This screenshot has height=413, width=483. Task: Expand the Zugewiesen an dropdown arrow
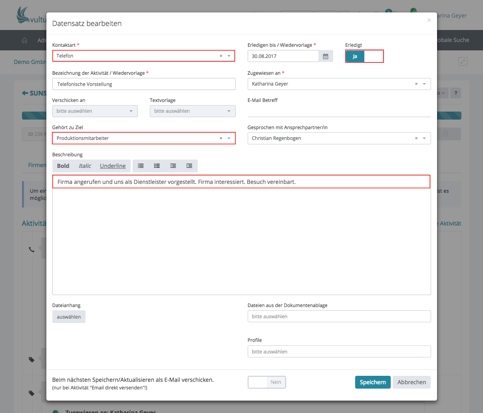point(424,84)
